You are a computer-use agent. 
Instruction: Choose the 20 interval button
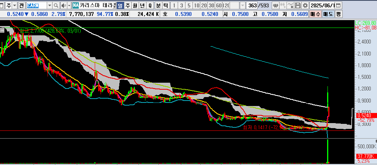coord(204,5)
